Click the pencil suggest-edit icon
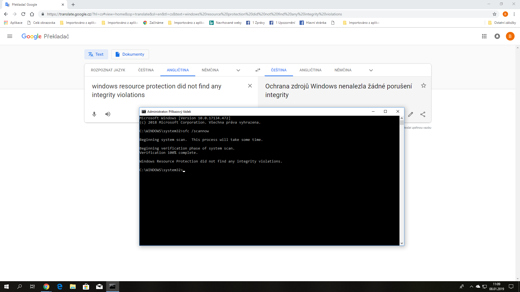 pyautogui.click(x=411, y=114)
